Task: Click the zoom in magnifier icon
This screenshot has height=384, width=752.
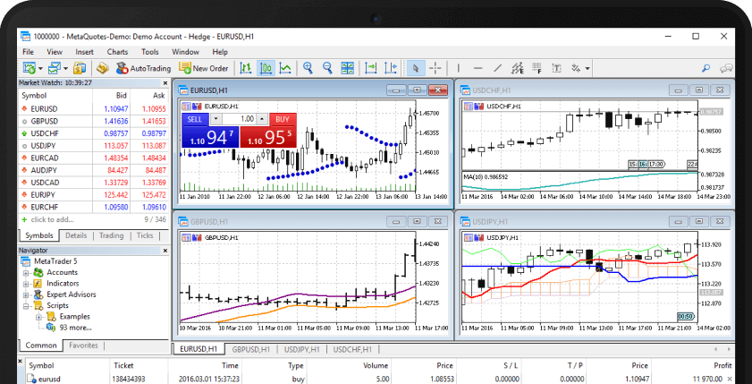Action: tap(308, 68)
